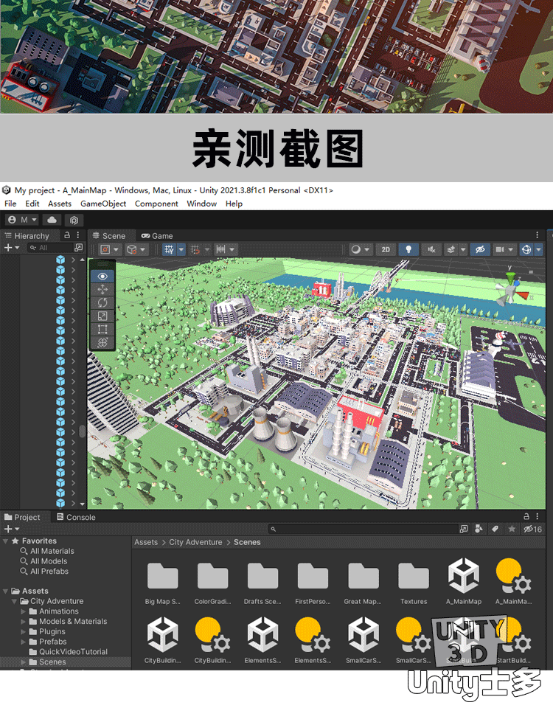Click the tool handle position (pivot) icon
553x708 pixels.
(x=105, y=249)
